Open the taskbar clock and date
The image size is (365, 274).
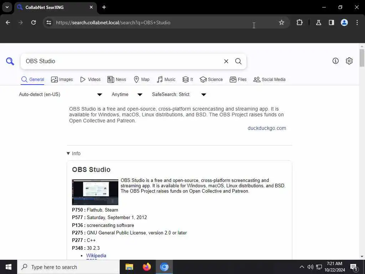334,267
